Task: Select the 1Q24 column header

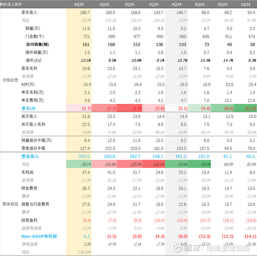Action: (245, 5)
